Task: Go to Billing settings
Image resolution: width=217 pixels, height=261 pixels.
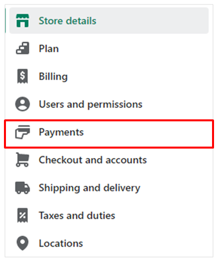Action: pos(109,76)
